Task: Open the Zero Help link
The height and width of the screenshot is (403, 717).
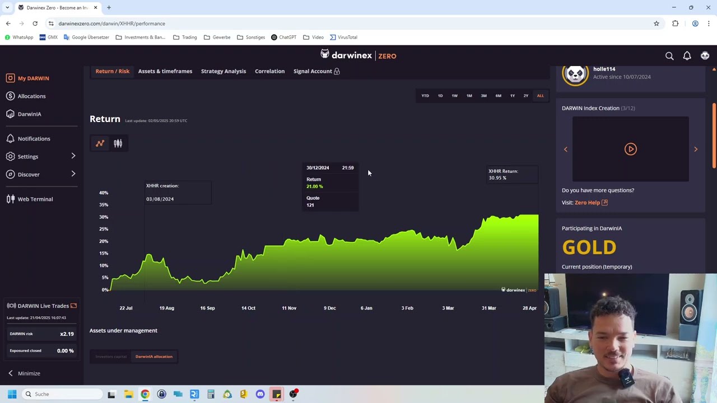Action: 591,203
